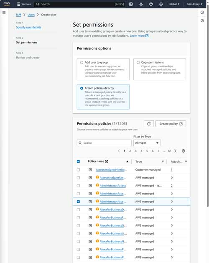
Task: Click the external link icon beside Policy name
Action: (106, 161)
